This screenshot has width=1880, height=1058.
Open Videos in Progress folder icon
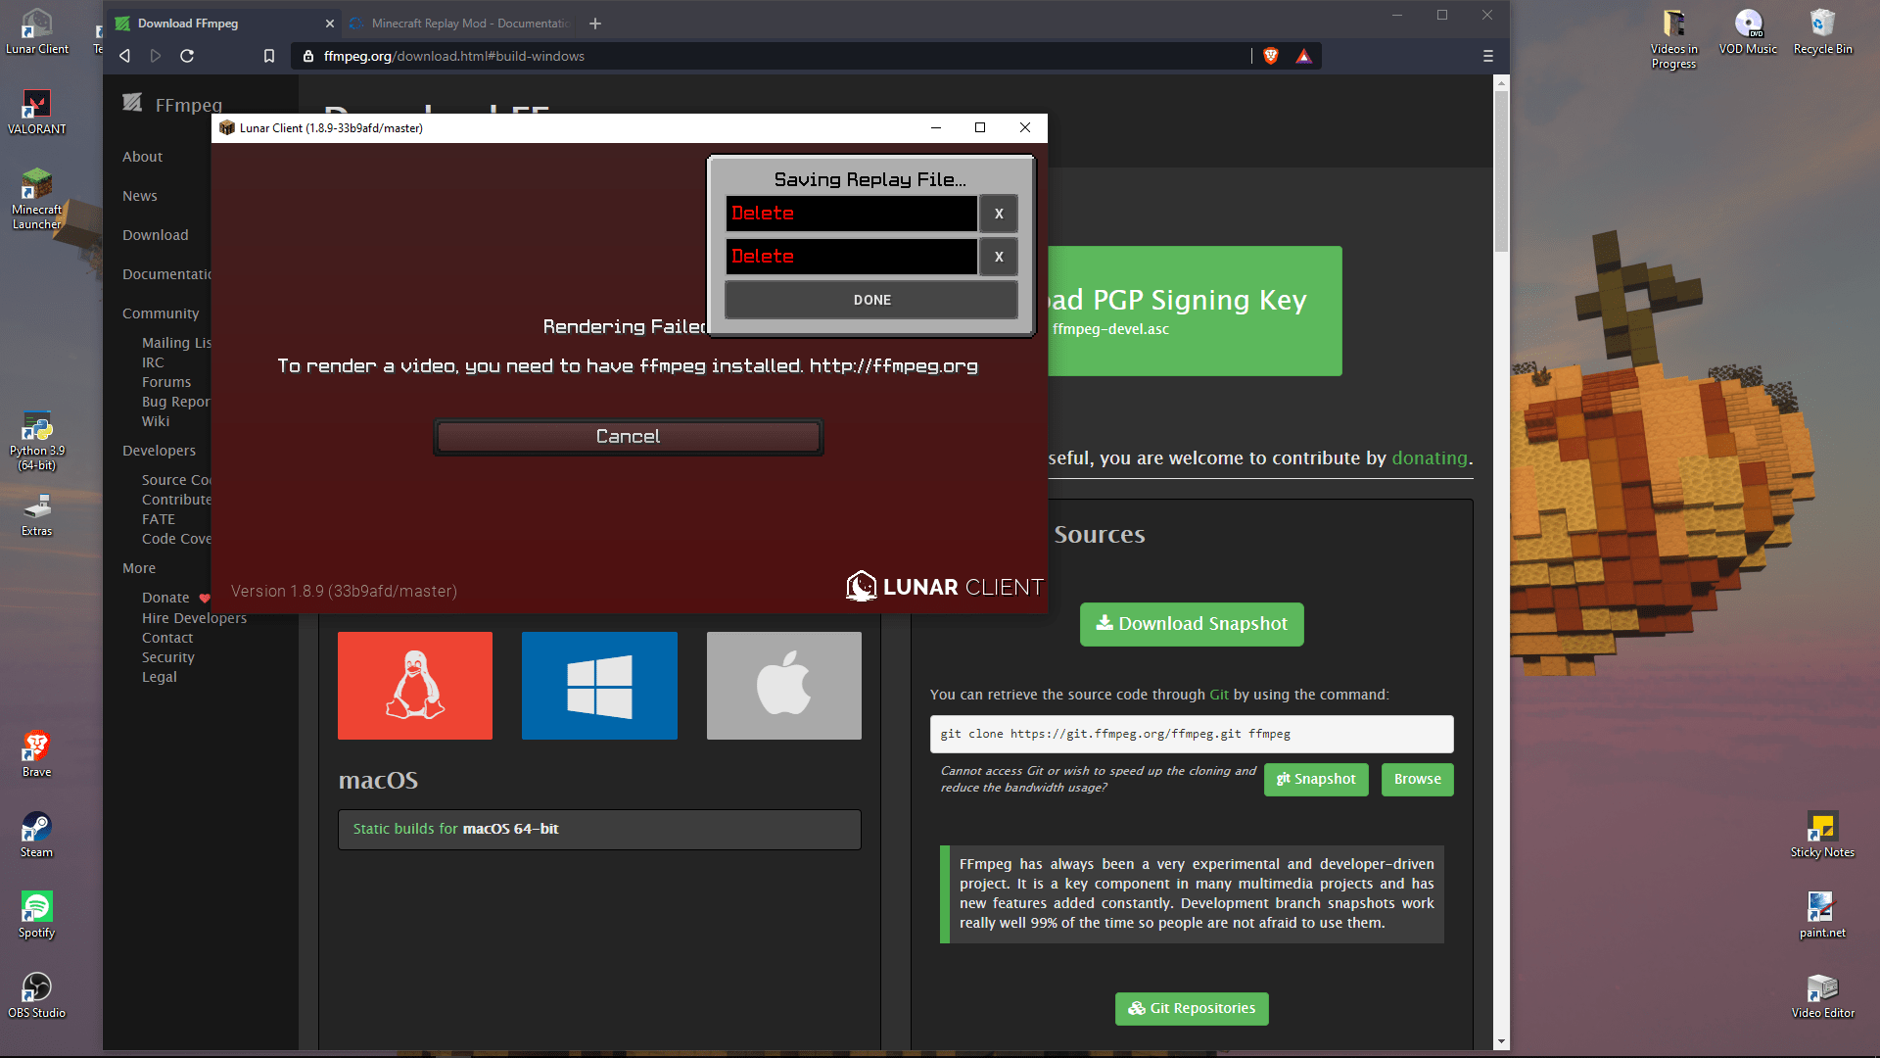tap(1673, 39)
